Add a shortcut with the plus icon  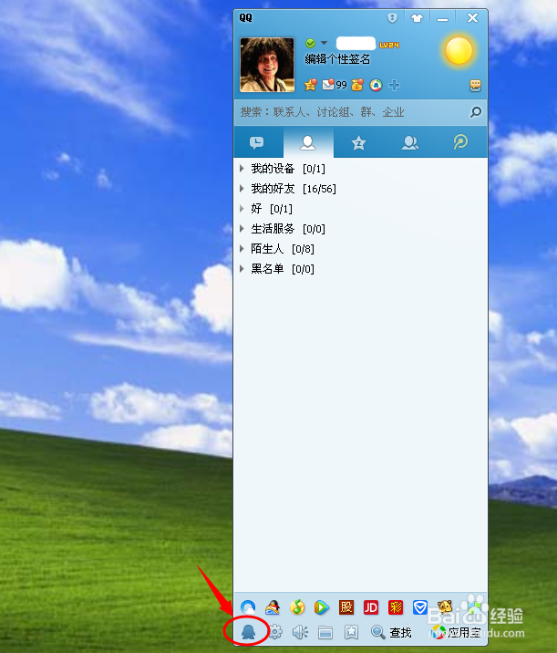[x=394, y=85]
